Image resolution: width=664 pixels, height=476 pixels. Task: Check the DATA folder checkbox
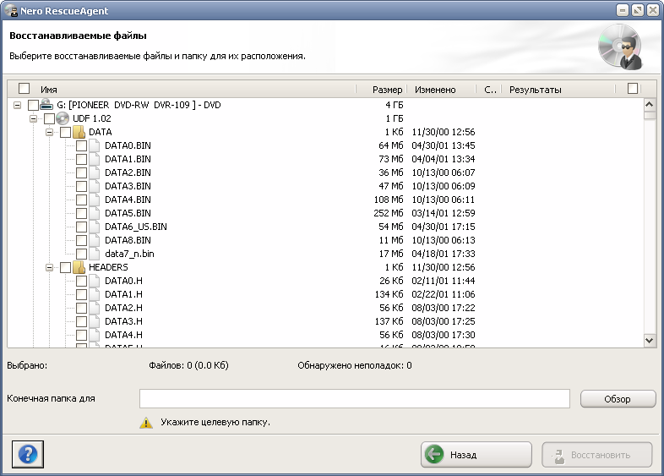[65, 132]
